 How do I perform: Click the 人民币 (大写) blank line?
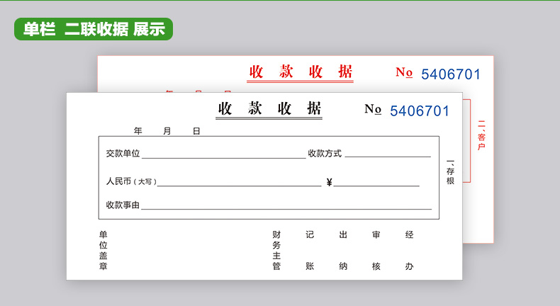(x=239, y=184)
